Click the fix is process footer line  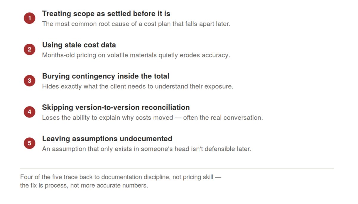coord(84,186)
